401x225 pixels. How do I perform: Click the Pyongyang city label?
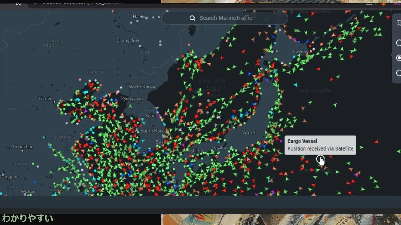[132, 98]
